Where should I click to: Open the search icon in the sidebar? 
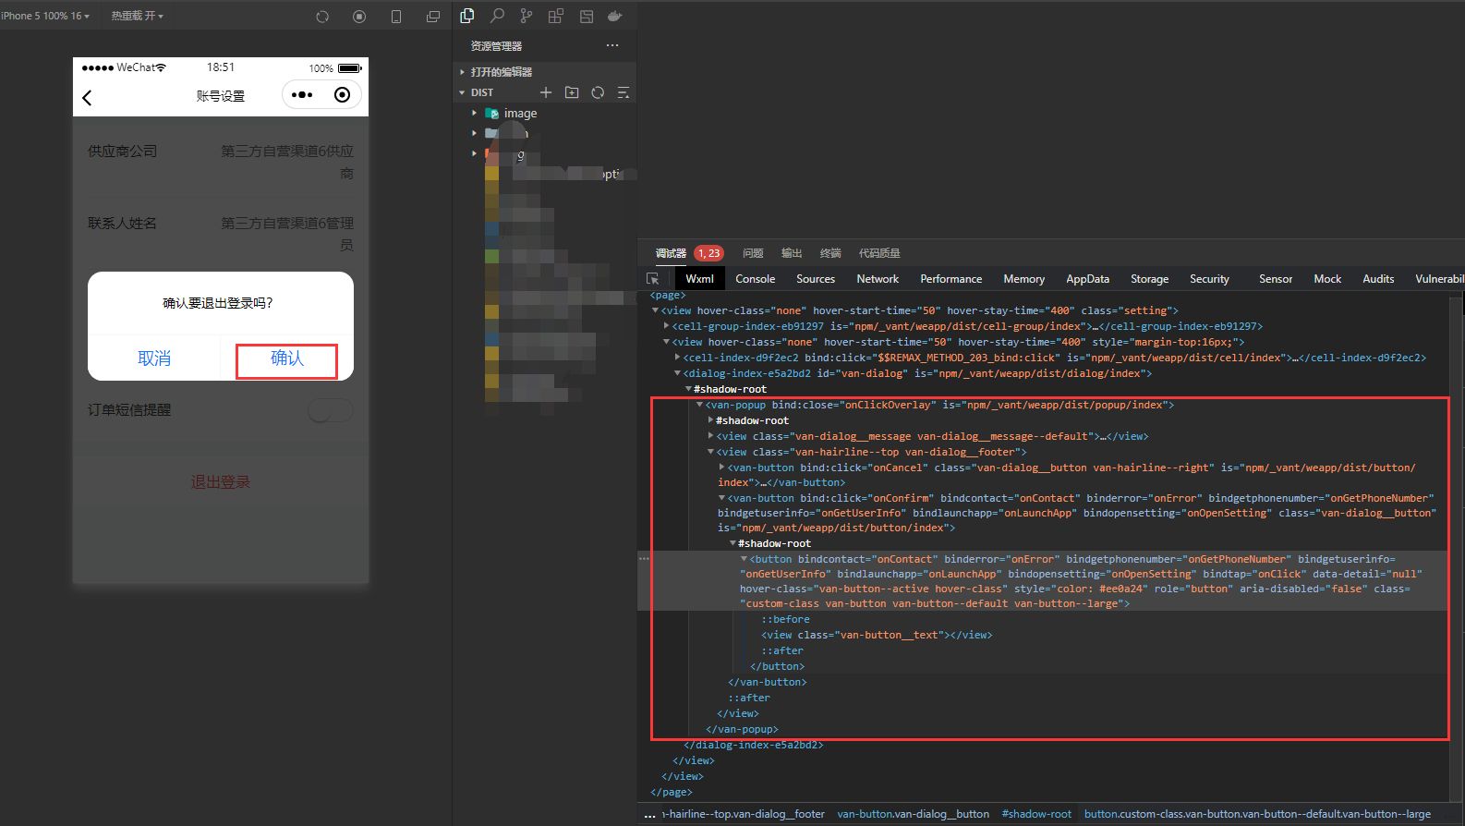(x=497, y=16)
